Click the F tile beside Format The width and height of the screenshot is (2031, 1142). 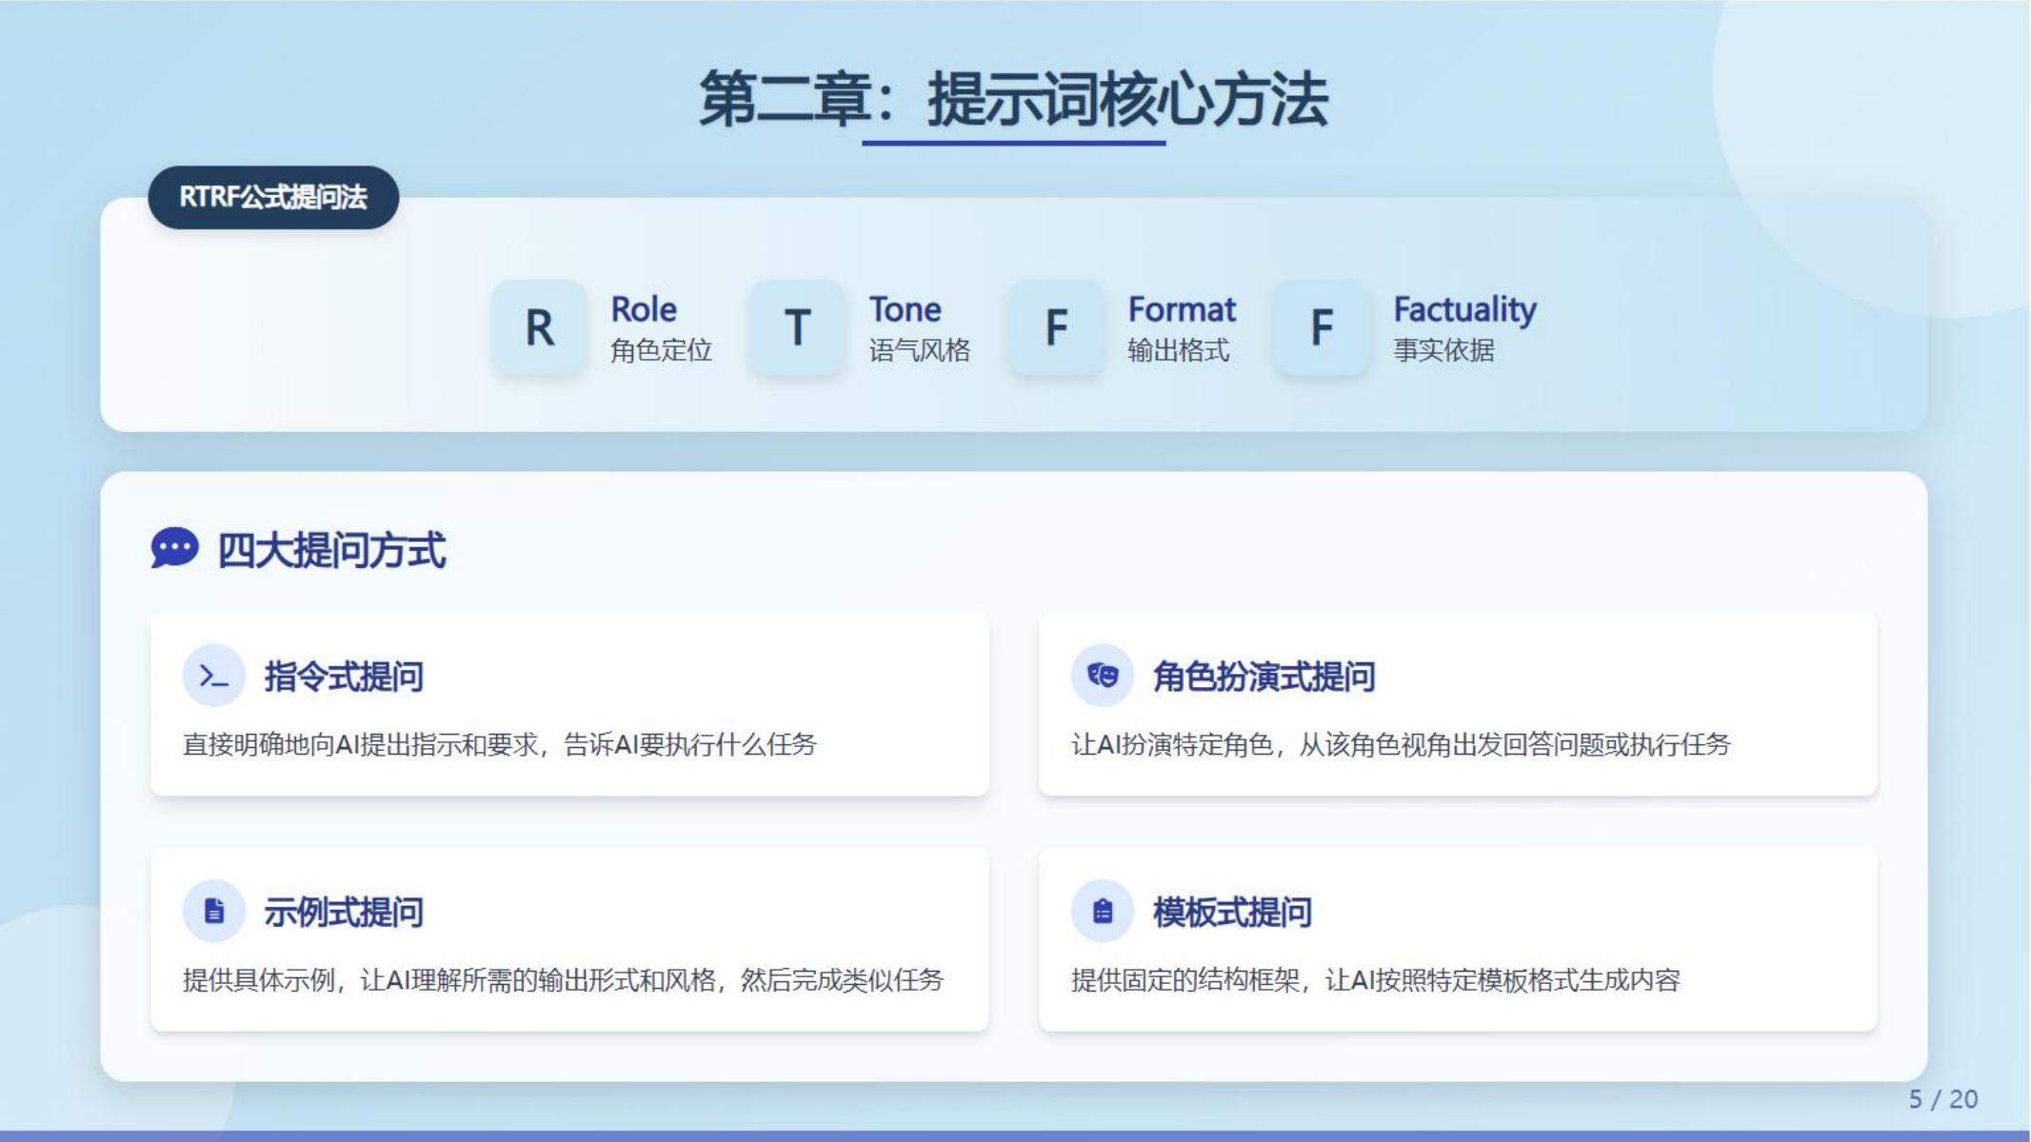[x=1056, y=327]
